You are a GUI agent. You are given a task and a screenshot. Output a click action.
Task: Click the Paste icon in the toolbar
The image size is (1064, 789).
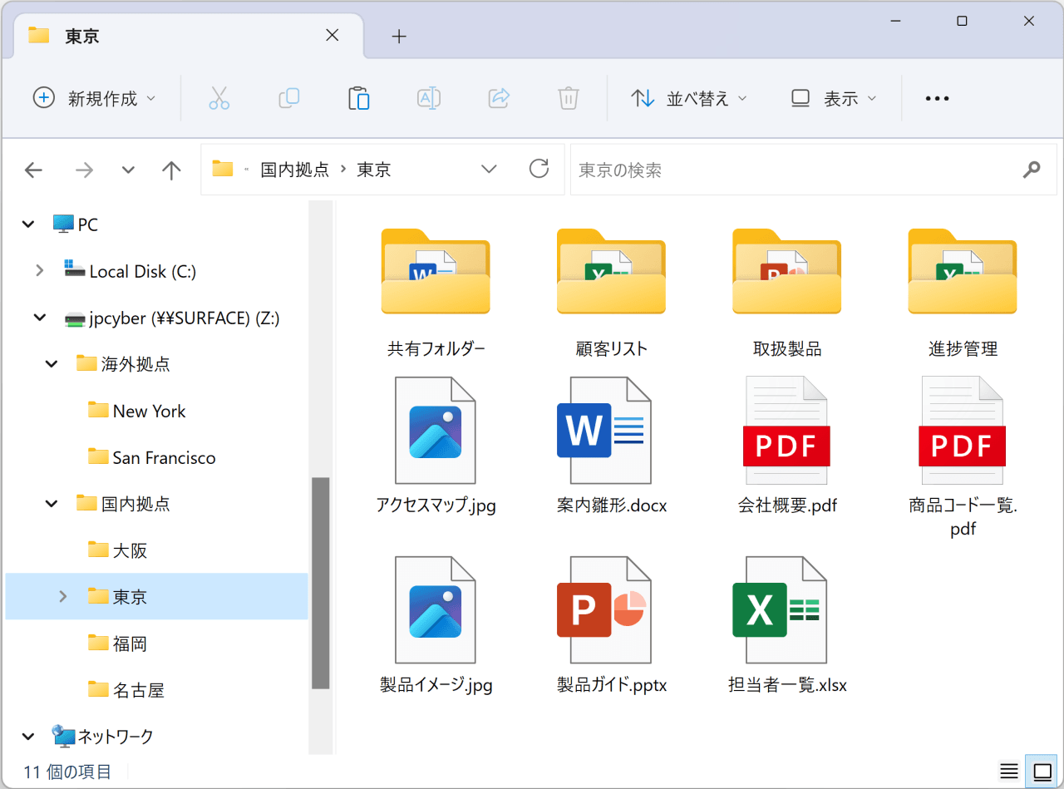pyautogui.click(x=358, y=98)
